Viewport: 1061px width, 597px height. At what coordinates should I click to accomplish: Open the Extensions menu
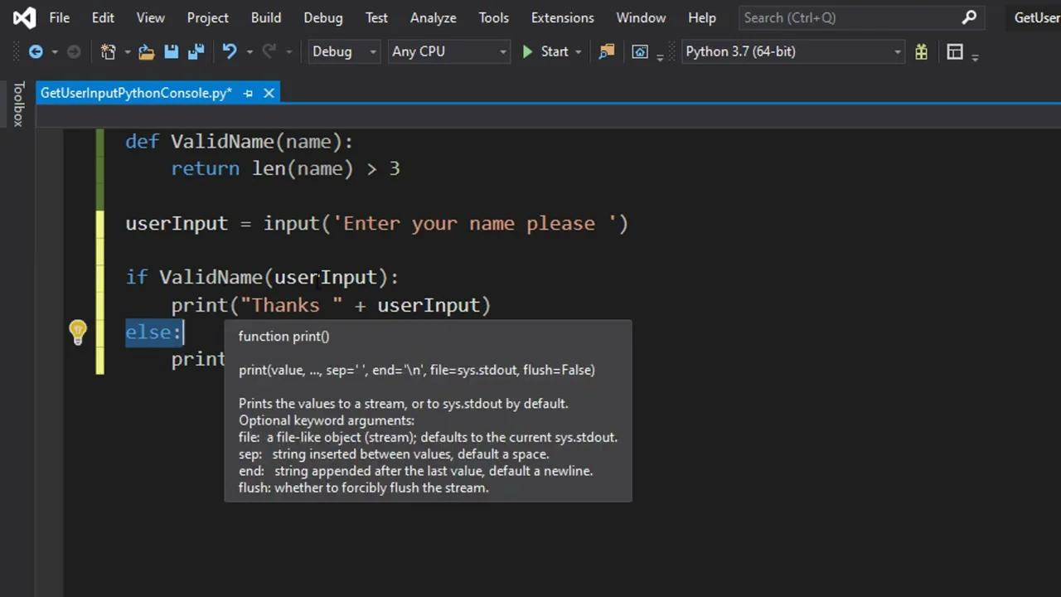562,17
